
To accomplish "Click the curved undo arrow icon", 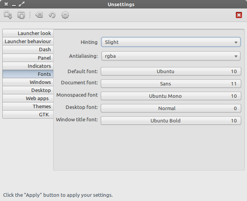I will (x=52, y=15).
